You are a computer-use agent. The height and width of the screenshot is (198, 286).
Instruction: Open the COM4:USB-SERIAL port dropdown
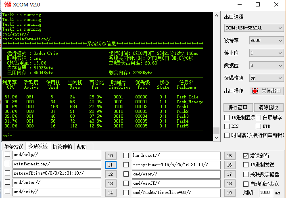[254, 28]
